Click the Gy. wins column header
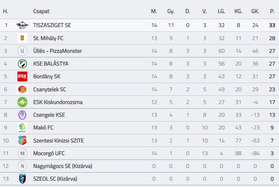279x187 pixels. (x=171, y=11)
